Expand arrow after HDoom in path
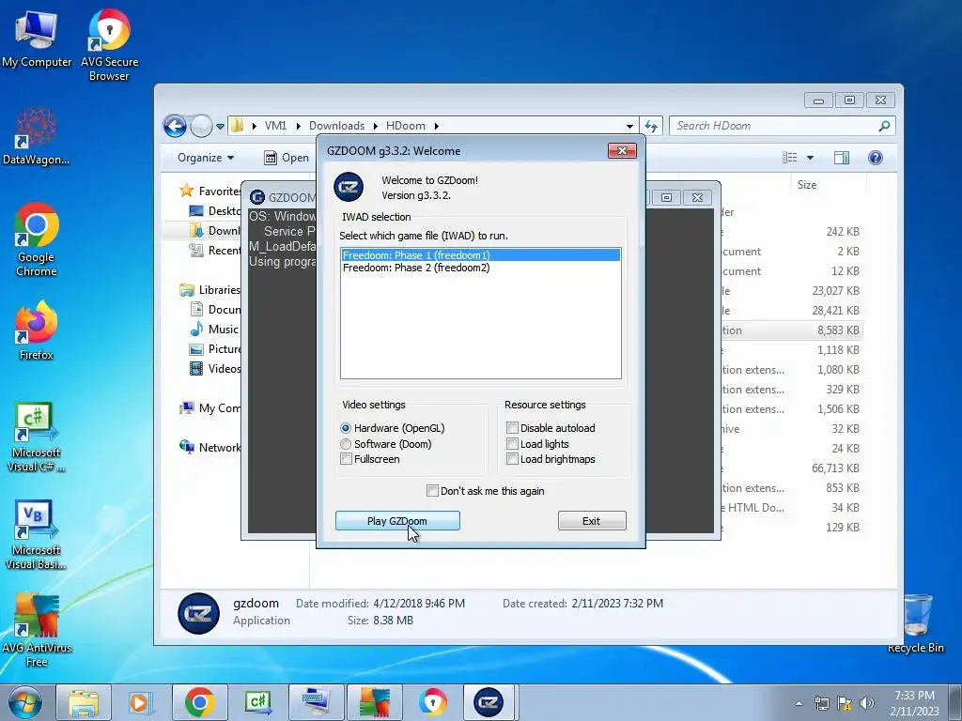Viewport: 962px width, 721px height. coord(436,126)
